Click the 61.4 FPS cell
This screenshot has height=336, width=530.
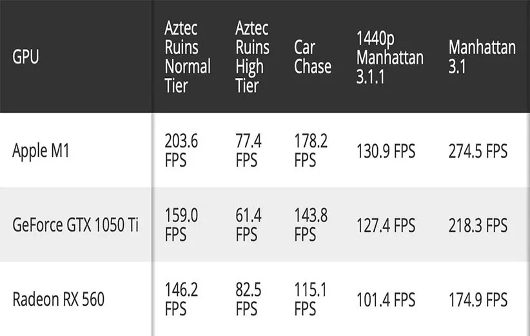point(248,225)
